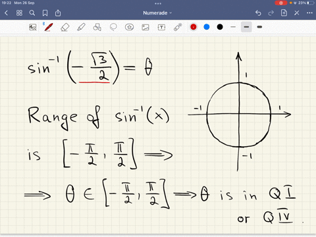
Task: Open the Elements star tool
Action: [129, 27]
